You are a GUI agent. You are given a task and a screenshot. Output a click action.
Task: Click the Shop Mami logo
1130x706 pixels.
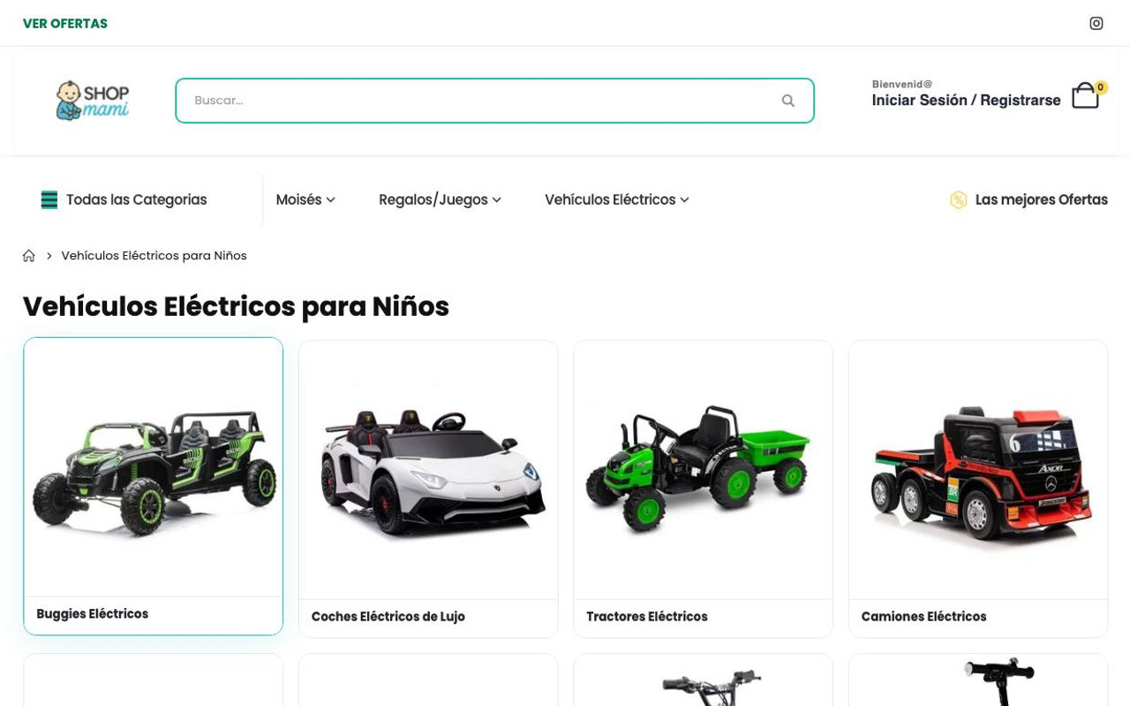(x=93, y=101)
